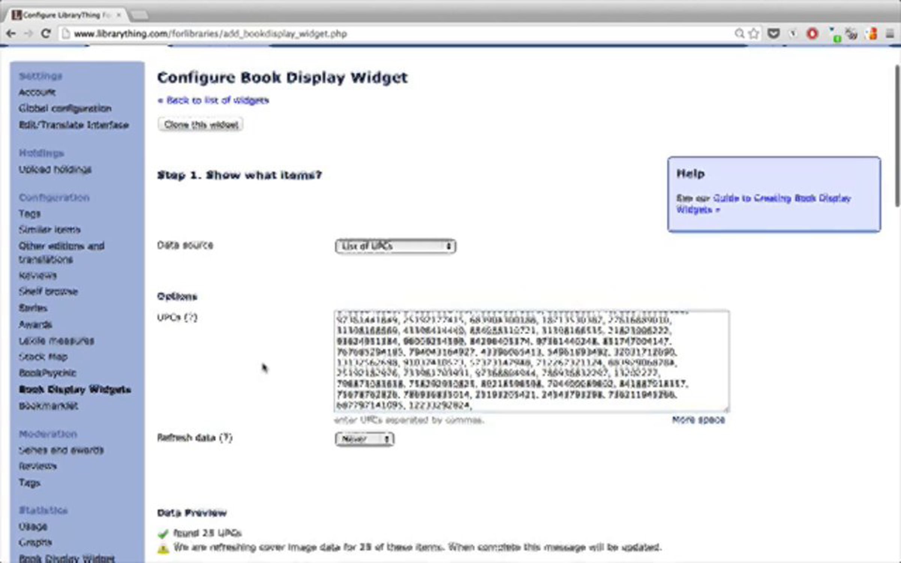This screenshot has width=901, height=563.
Task: Close the Configure LibraryThing tab
Action: 119,15
